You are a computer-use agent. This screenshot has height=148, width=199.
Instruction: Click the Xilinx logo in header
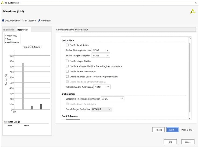pos(193,11)
